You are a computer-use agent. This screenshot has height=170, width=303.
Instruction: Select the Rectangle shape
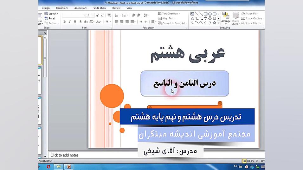point(206,14)
